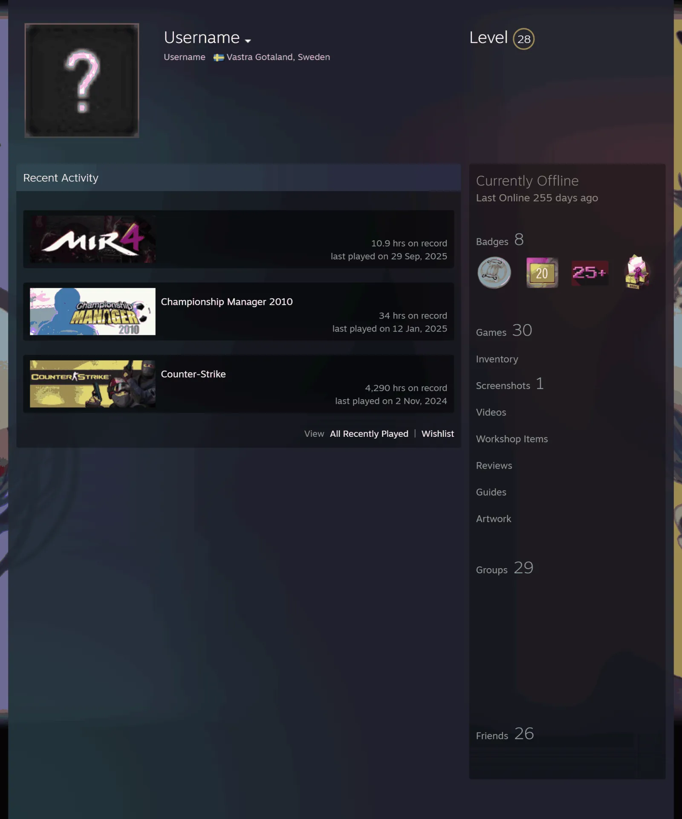This screenshot has height=819, width=682.
Task: Open the Reviews link
Action: pyautogui.click(x=494, y=466)
